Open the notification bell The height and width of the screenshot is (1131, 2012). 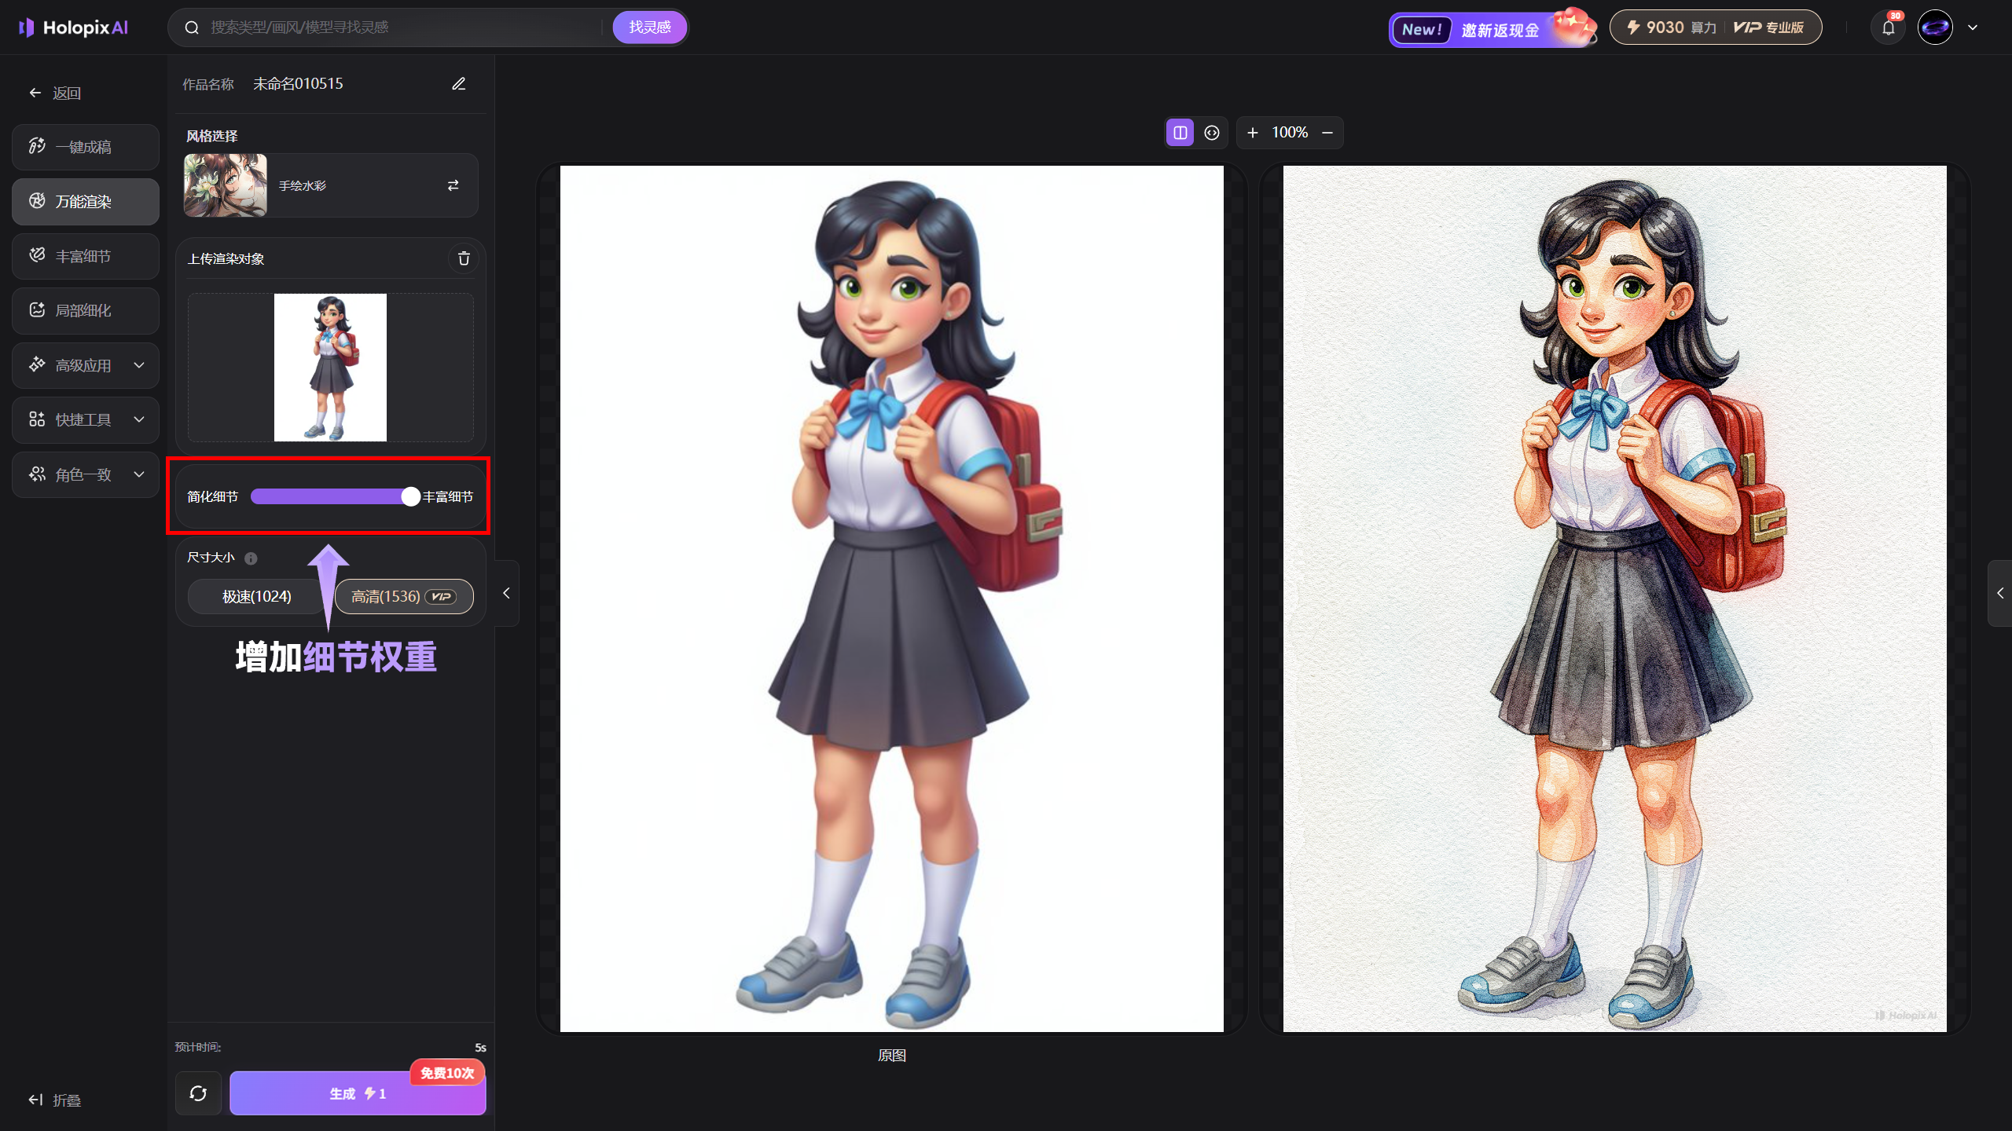(x=1888, y=28)
